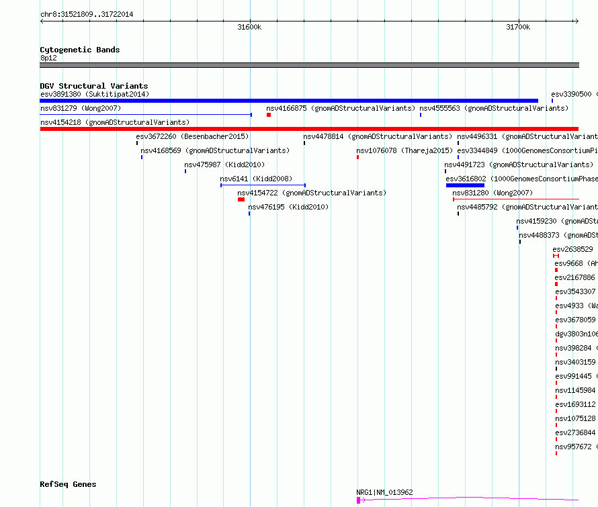Open nsv831279 (Wong2007) variant label

81,108
